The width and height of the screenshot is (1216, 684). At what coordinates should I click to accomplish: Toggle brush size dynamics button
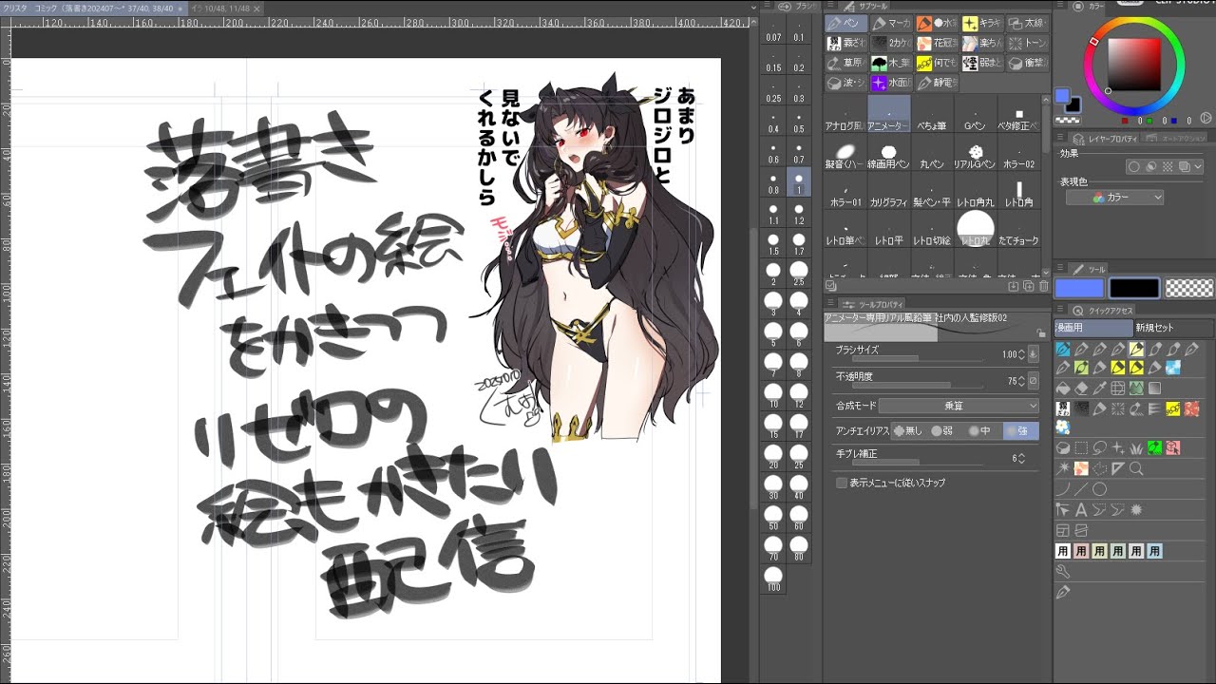coord(1034,354)
